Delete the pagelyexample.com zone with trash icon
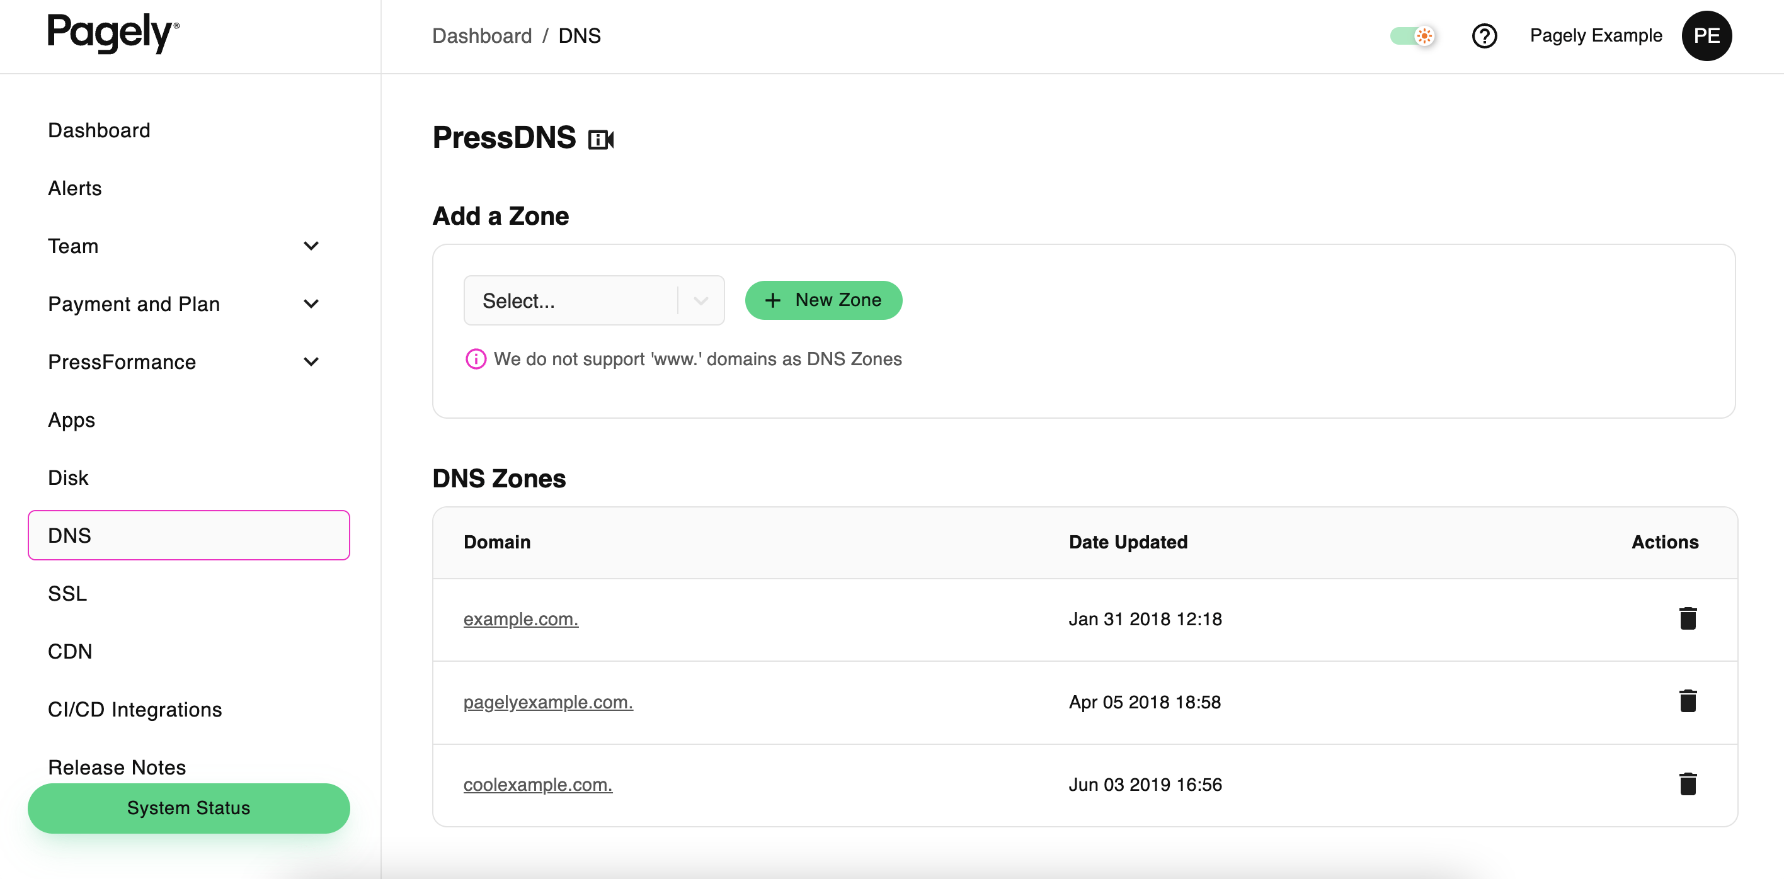Screen dimensions: 1784x879 (x=1688, y=700)
